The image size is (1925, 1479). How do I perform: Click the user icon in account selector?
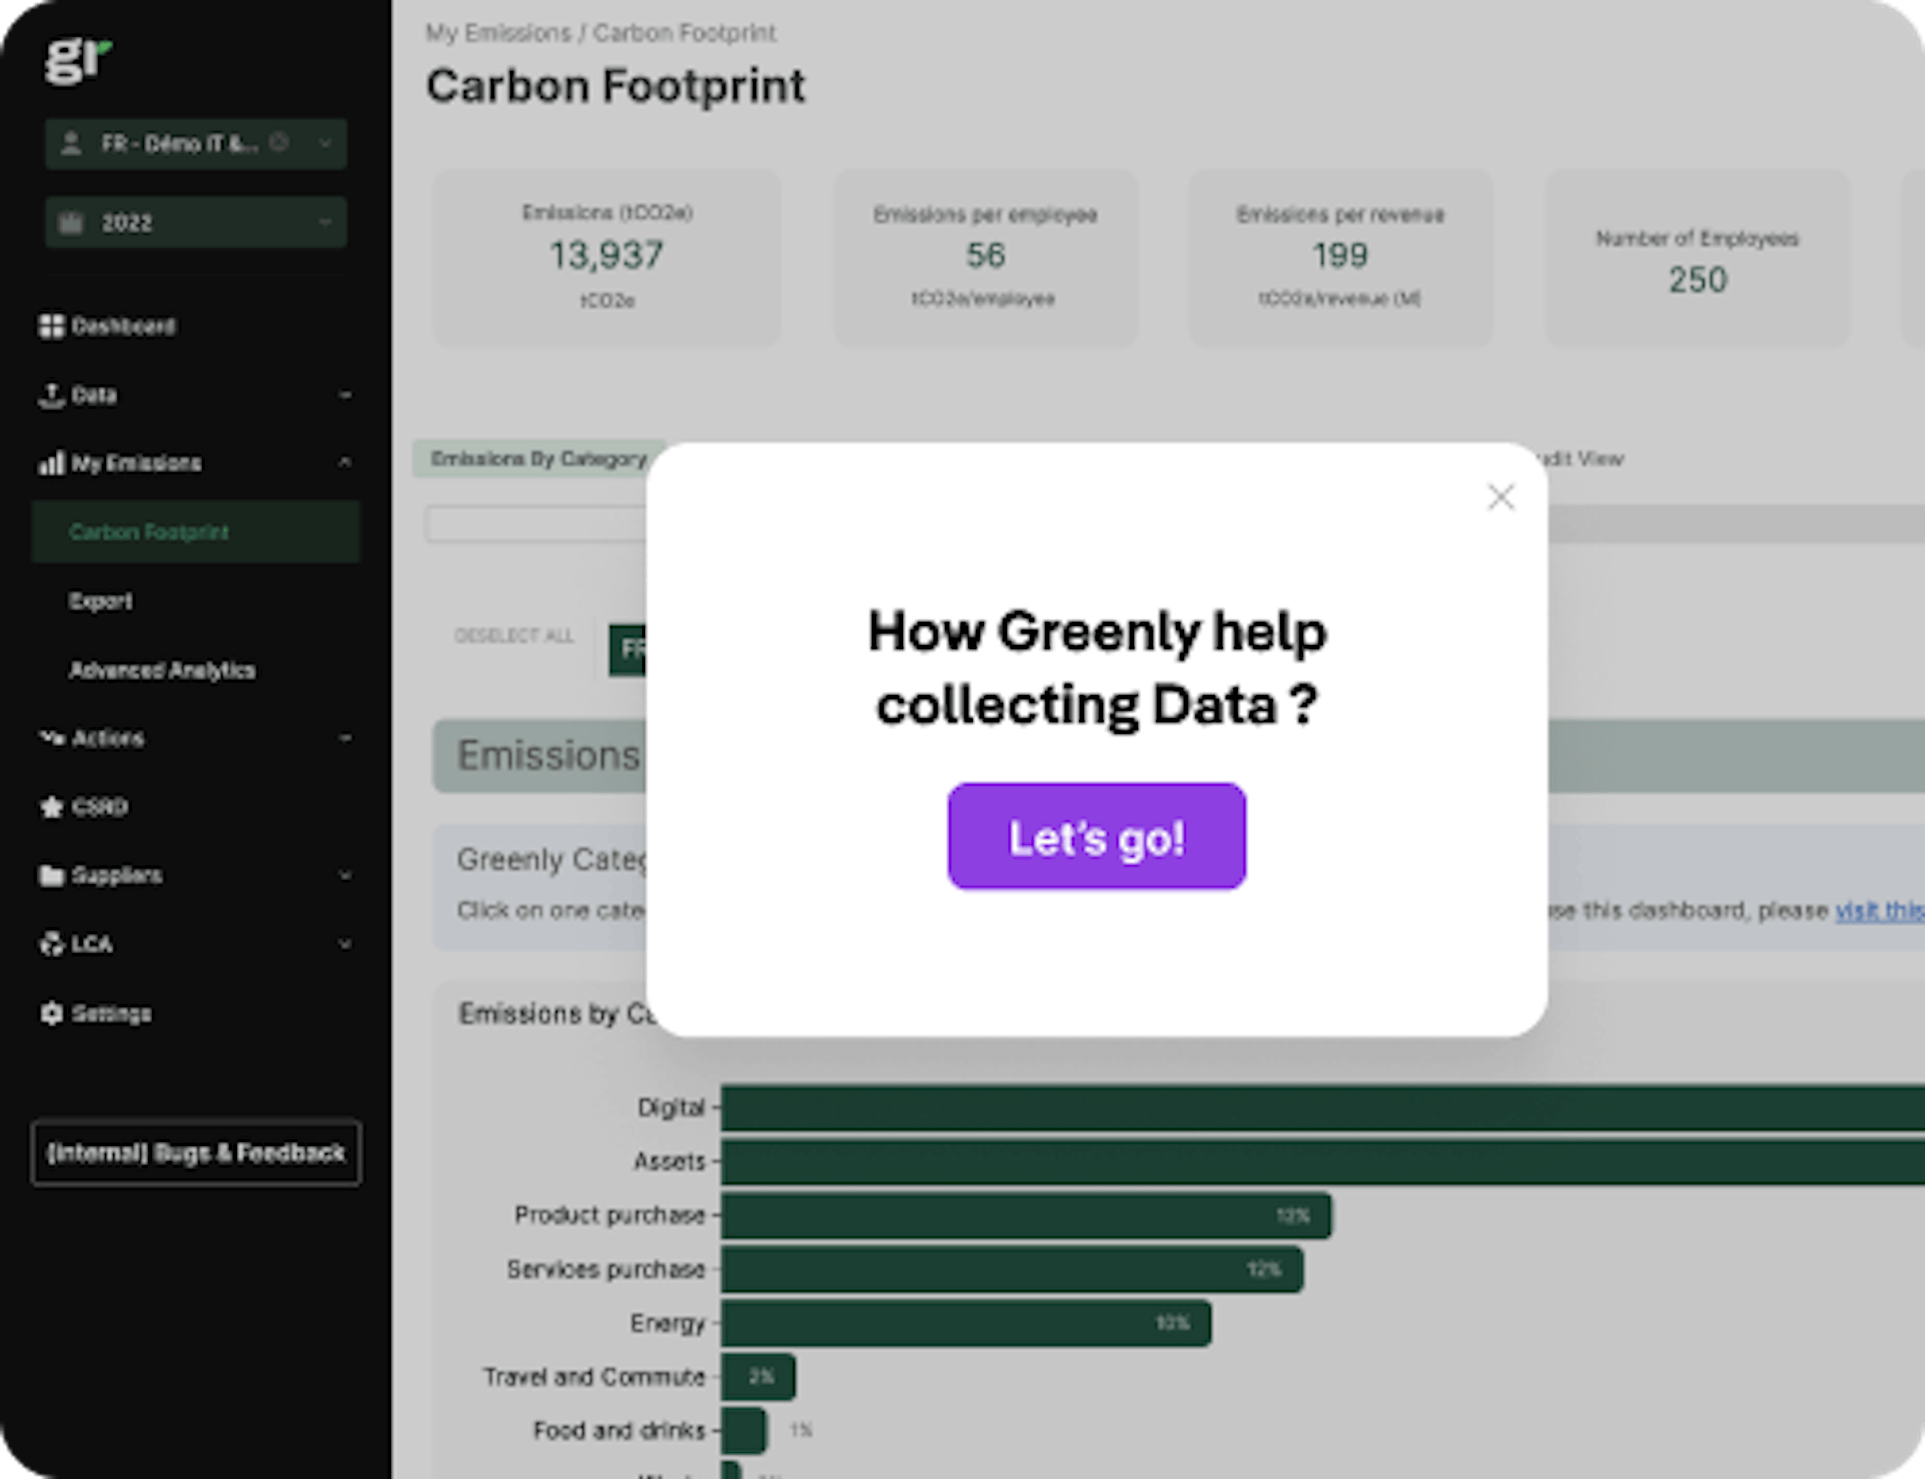pyautogui.click(x=71, y=144)
